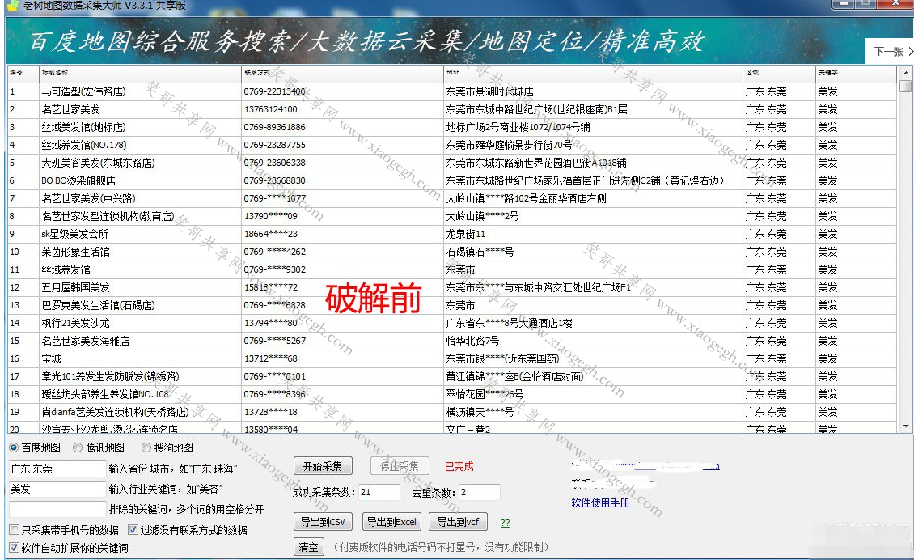The image size is (914, 560).
Task: Open the 软件使用手册 link
Action: coord(600,503)
